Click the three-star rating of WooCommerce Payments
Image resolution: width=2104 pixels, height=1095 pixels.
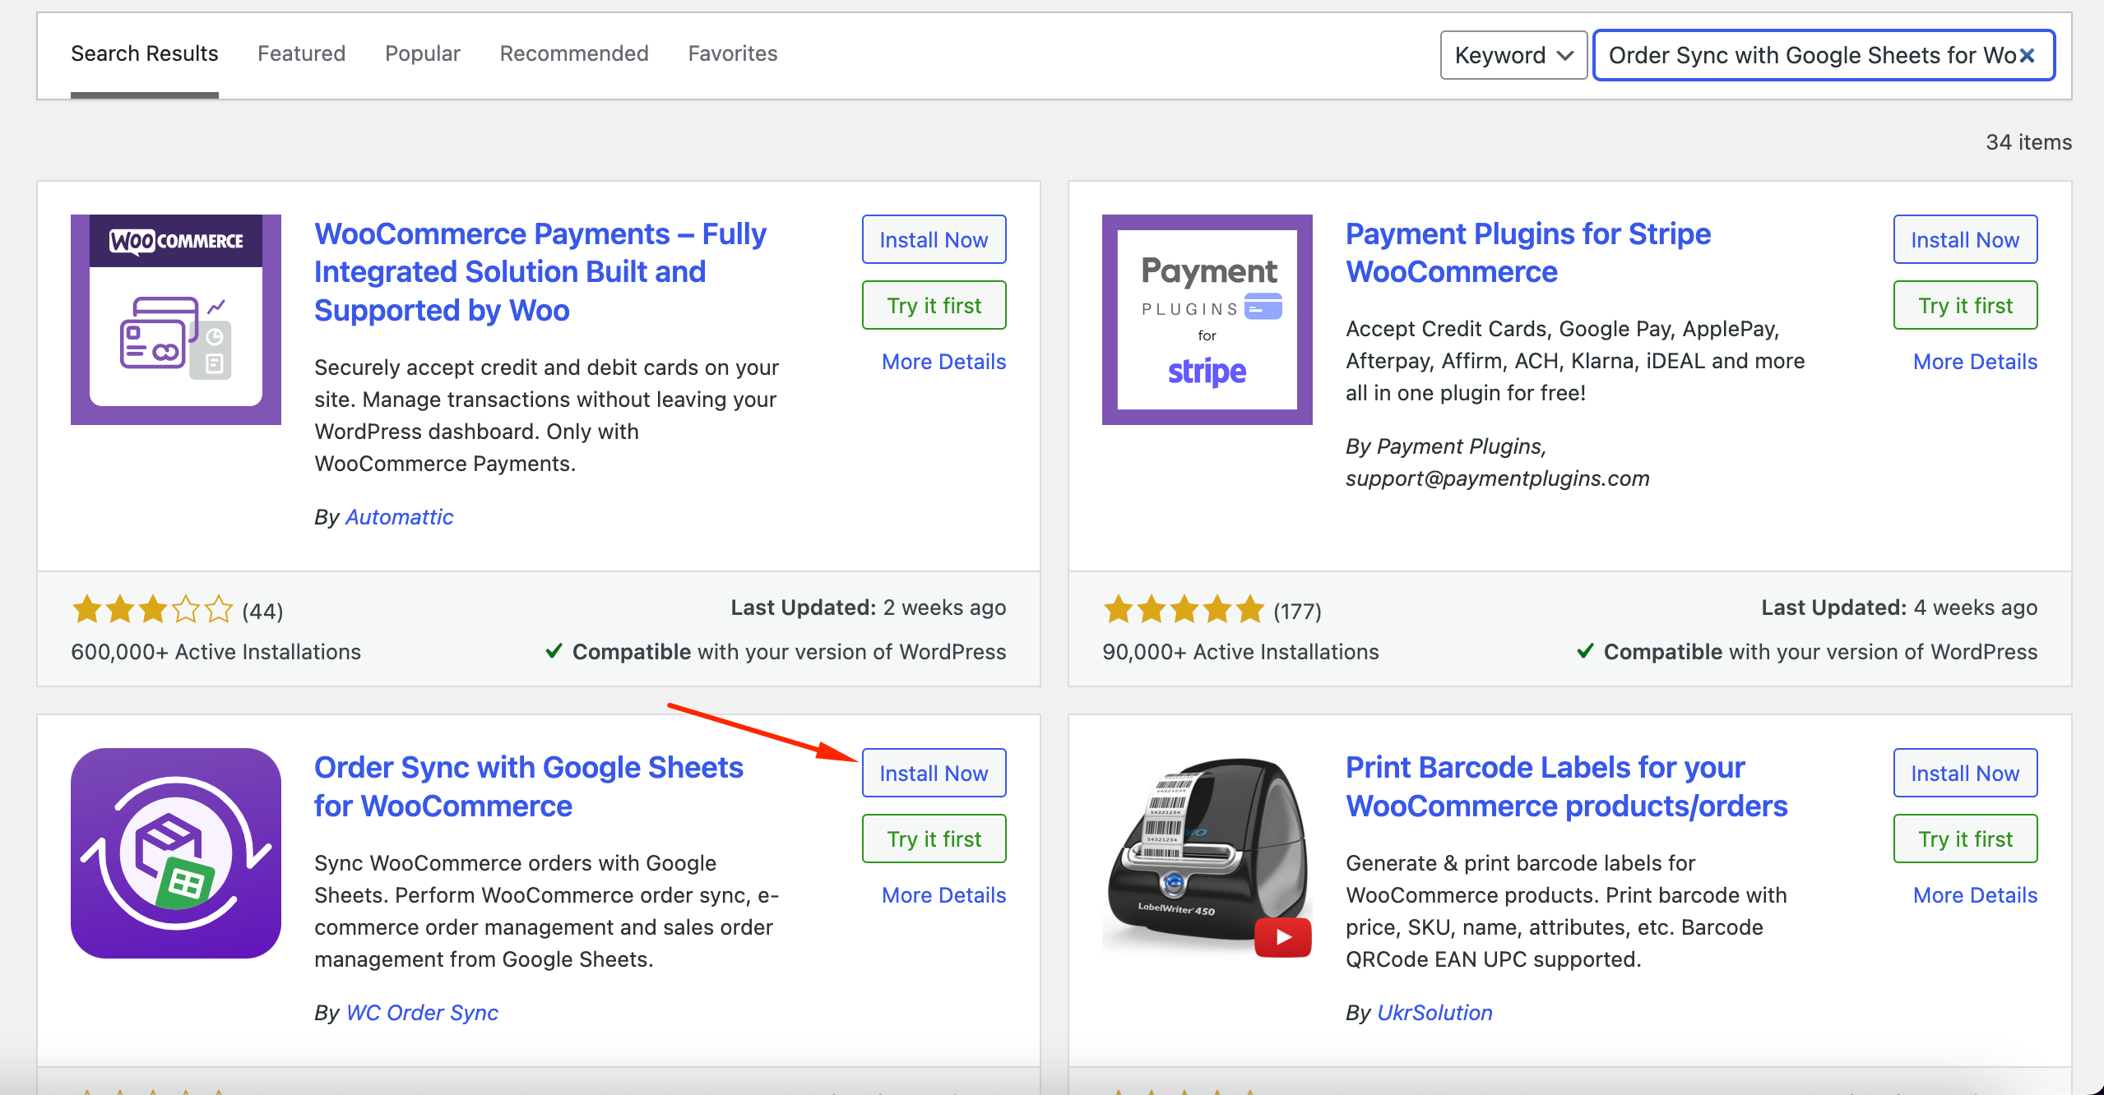click(152, 610)
